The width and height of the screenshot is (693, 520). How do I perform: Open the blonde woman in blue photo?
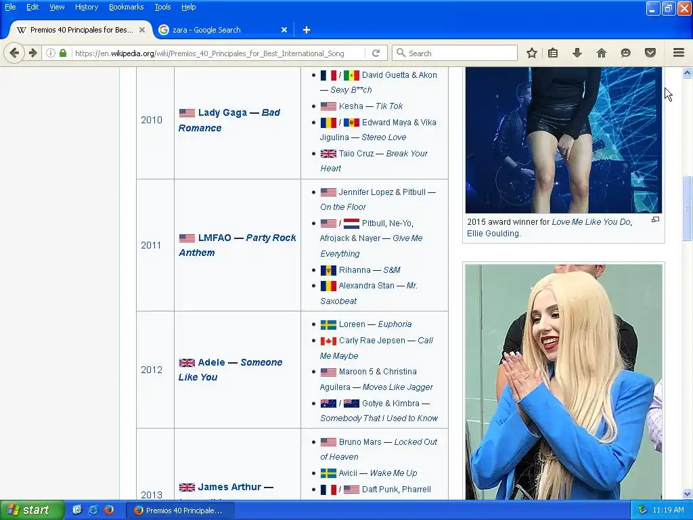coord(564,382)
